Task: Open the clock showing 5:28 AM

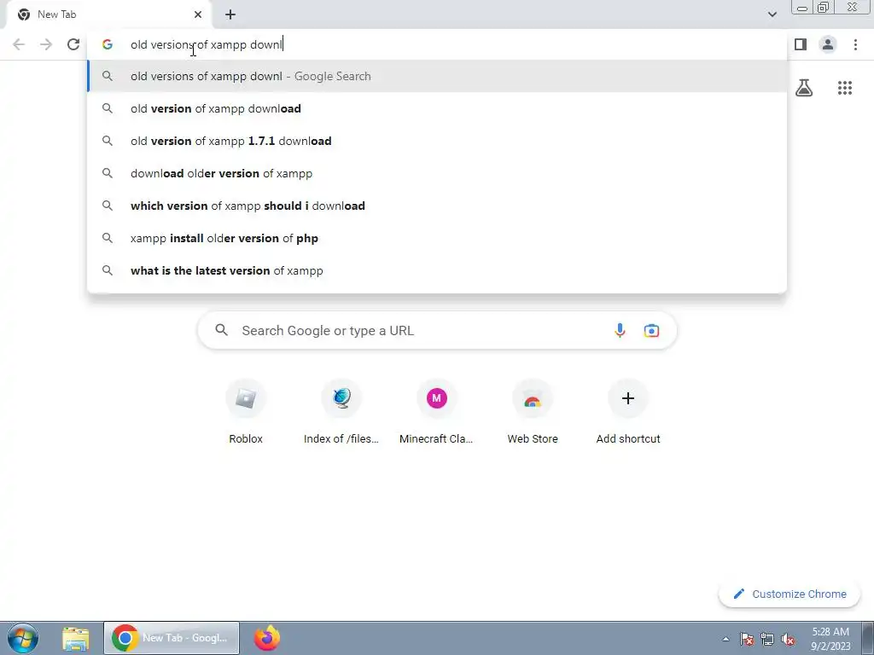Action: pyautogui.click(x=830, y=638)
